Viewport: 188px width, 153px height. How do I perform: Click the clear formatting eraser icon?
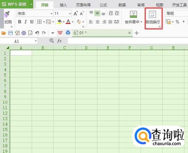79,22
